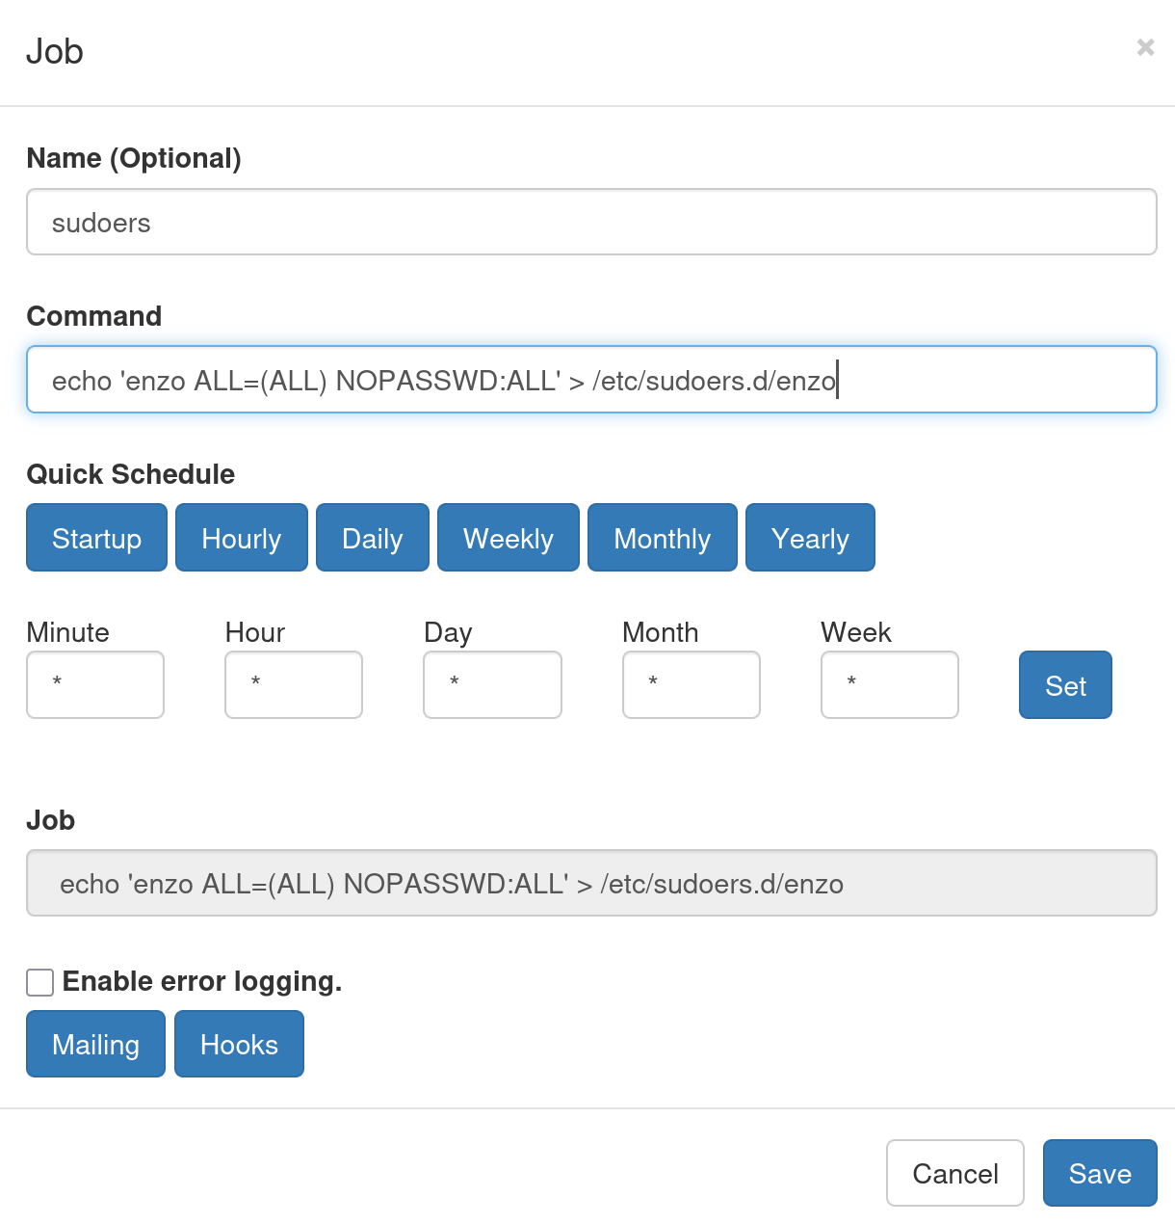Save the cron job

pos(1100,1173)
